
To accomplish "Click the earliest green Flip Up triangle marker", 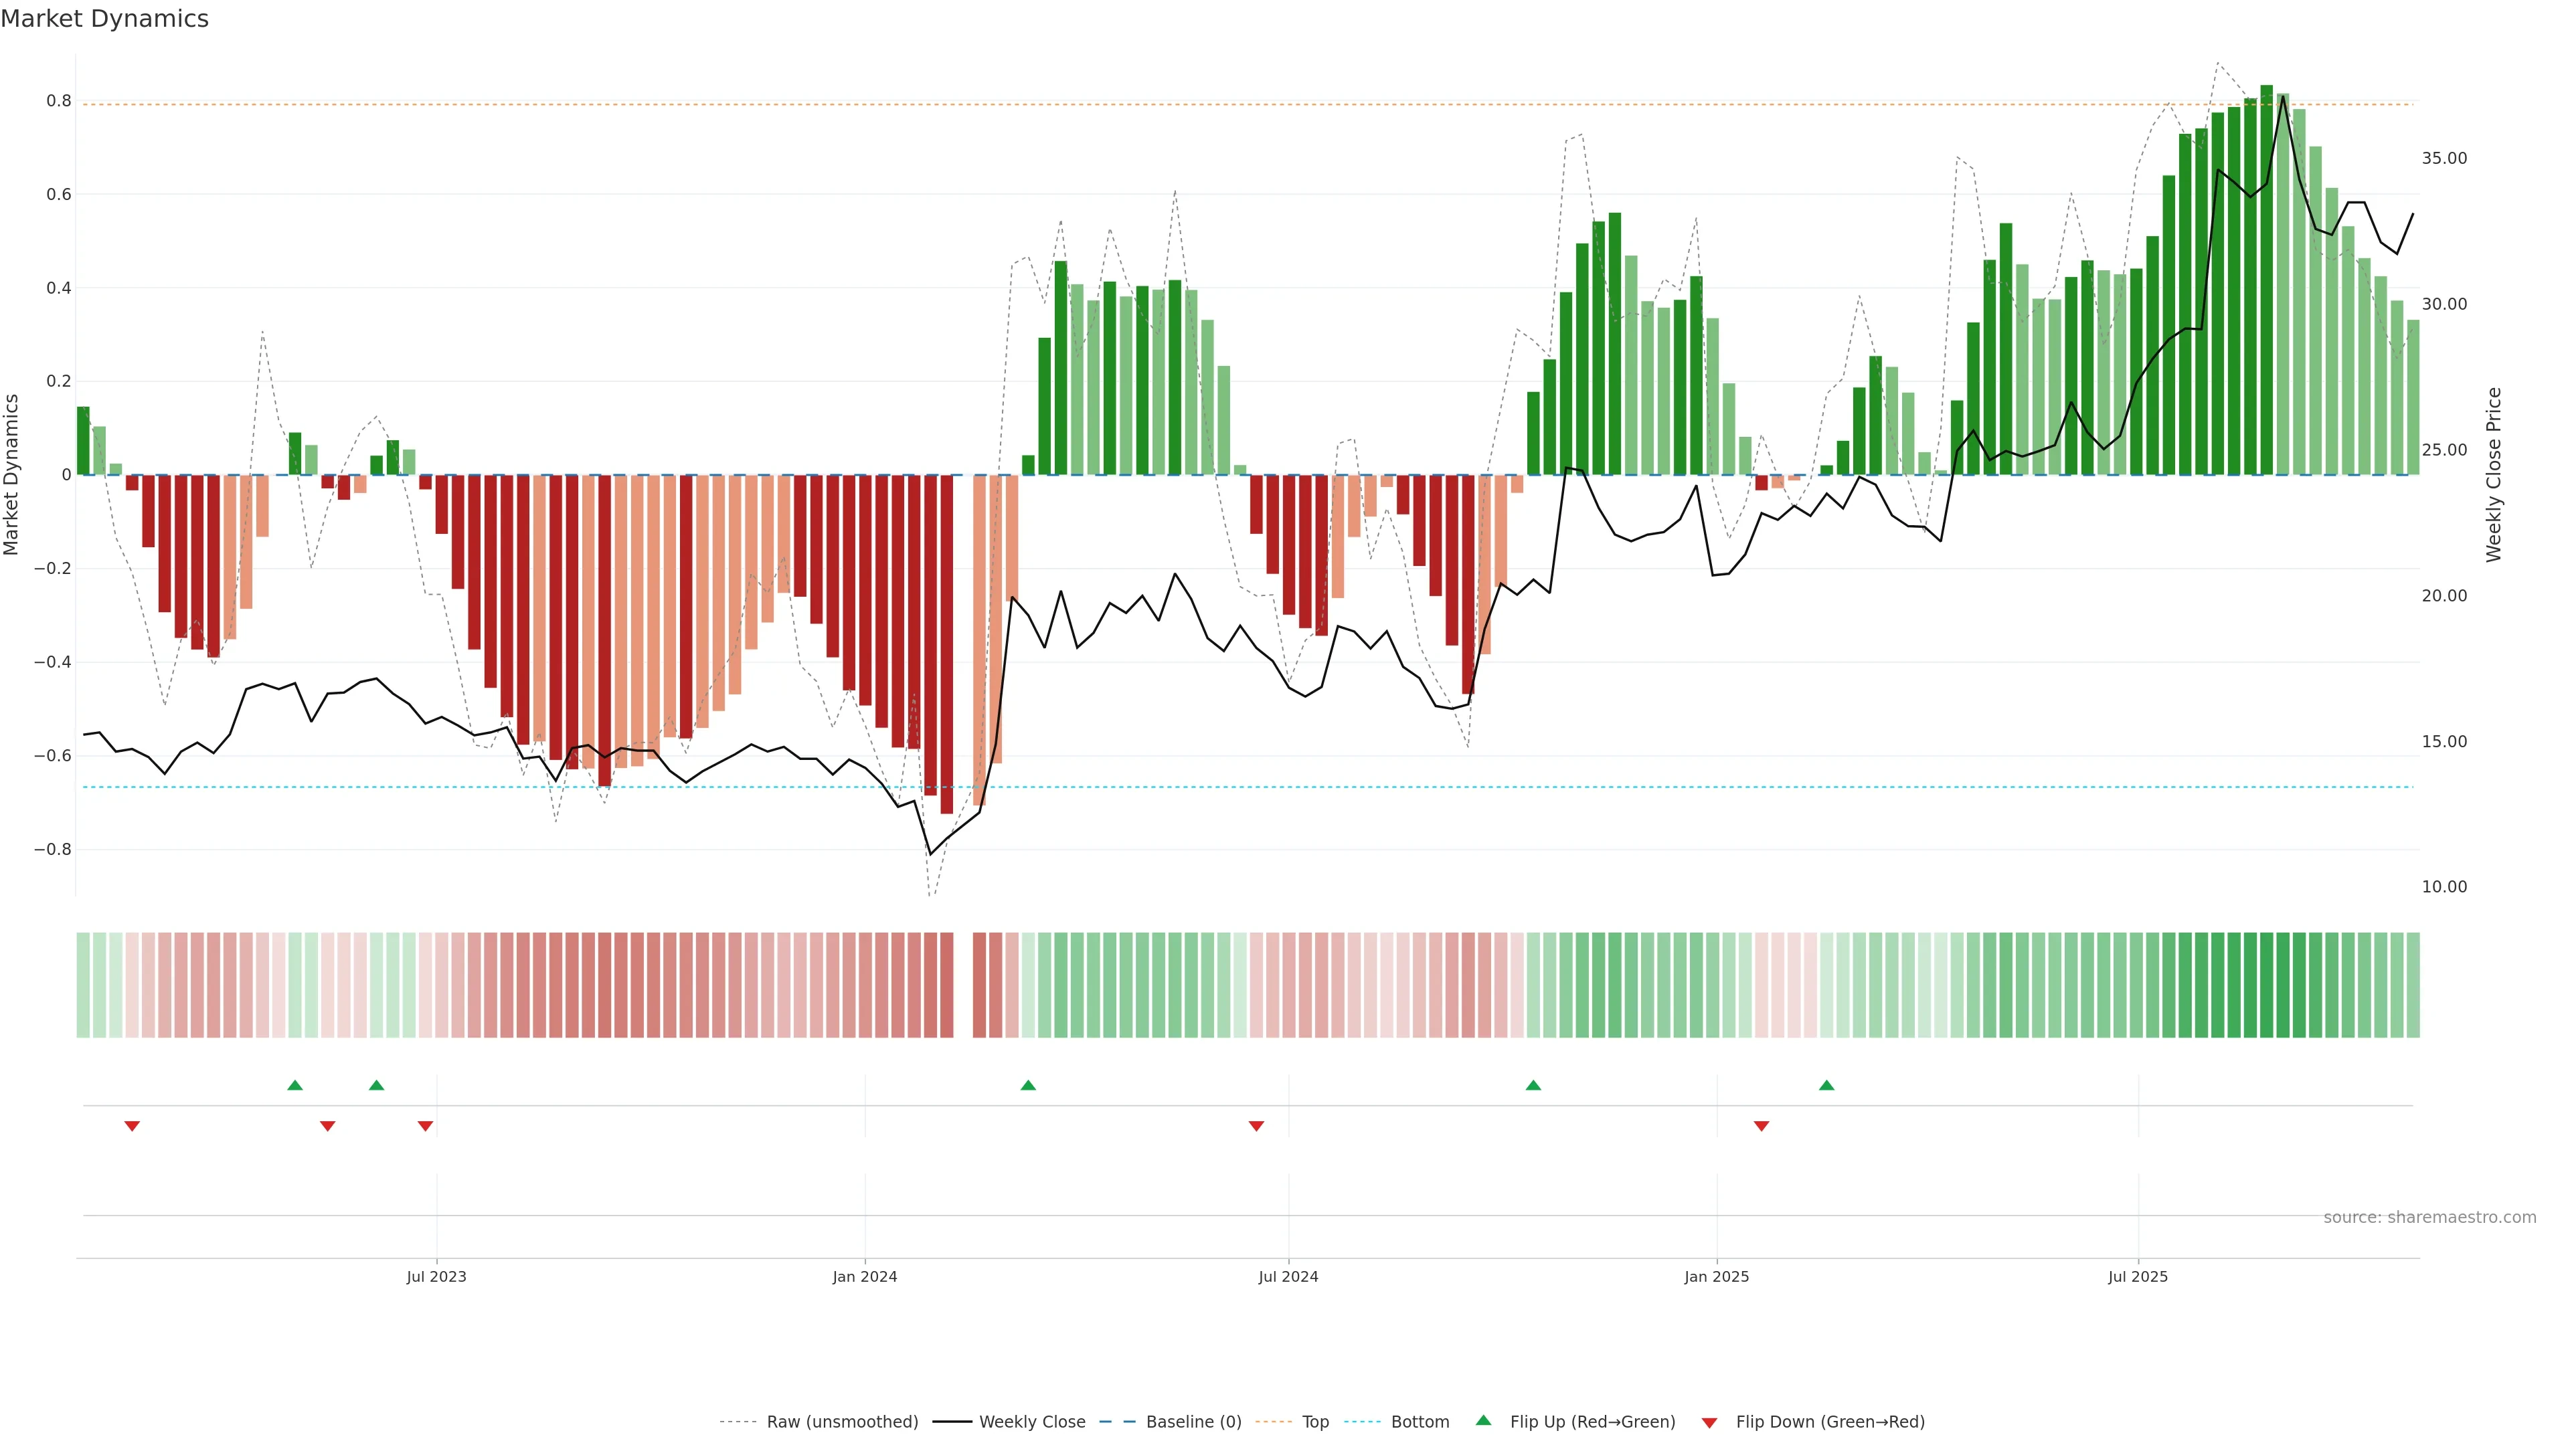I will click(x=294, y=1085).
